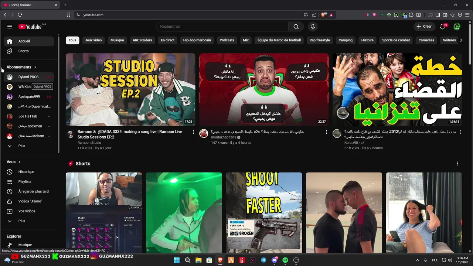473x266 pixels.
Task: Play the Studio Session EP.2 thumbnail
Action: pos(130,90)
